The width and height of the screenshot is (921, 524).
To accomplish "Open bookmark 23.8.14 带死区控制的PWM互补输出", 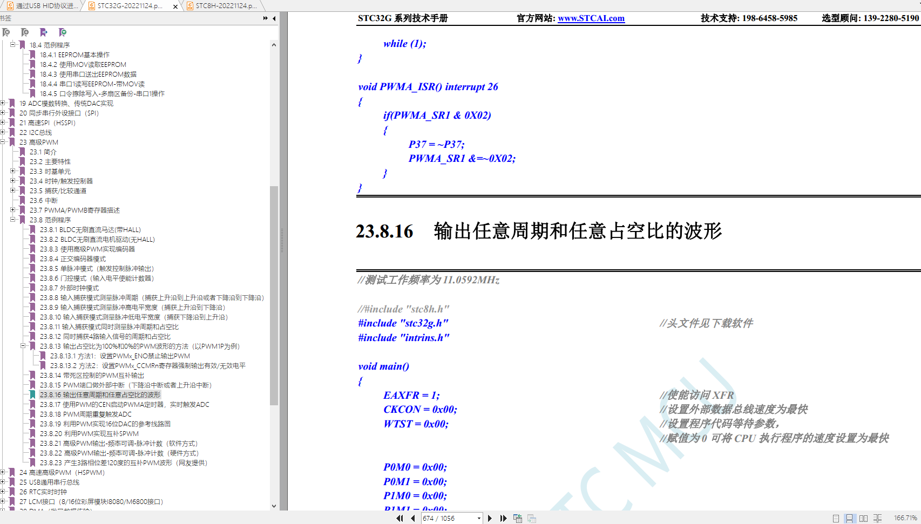I will click(x=92, y=376).
